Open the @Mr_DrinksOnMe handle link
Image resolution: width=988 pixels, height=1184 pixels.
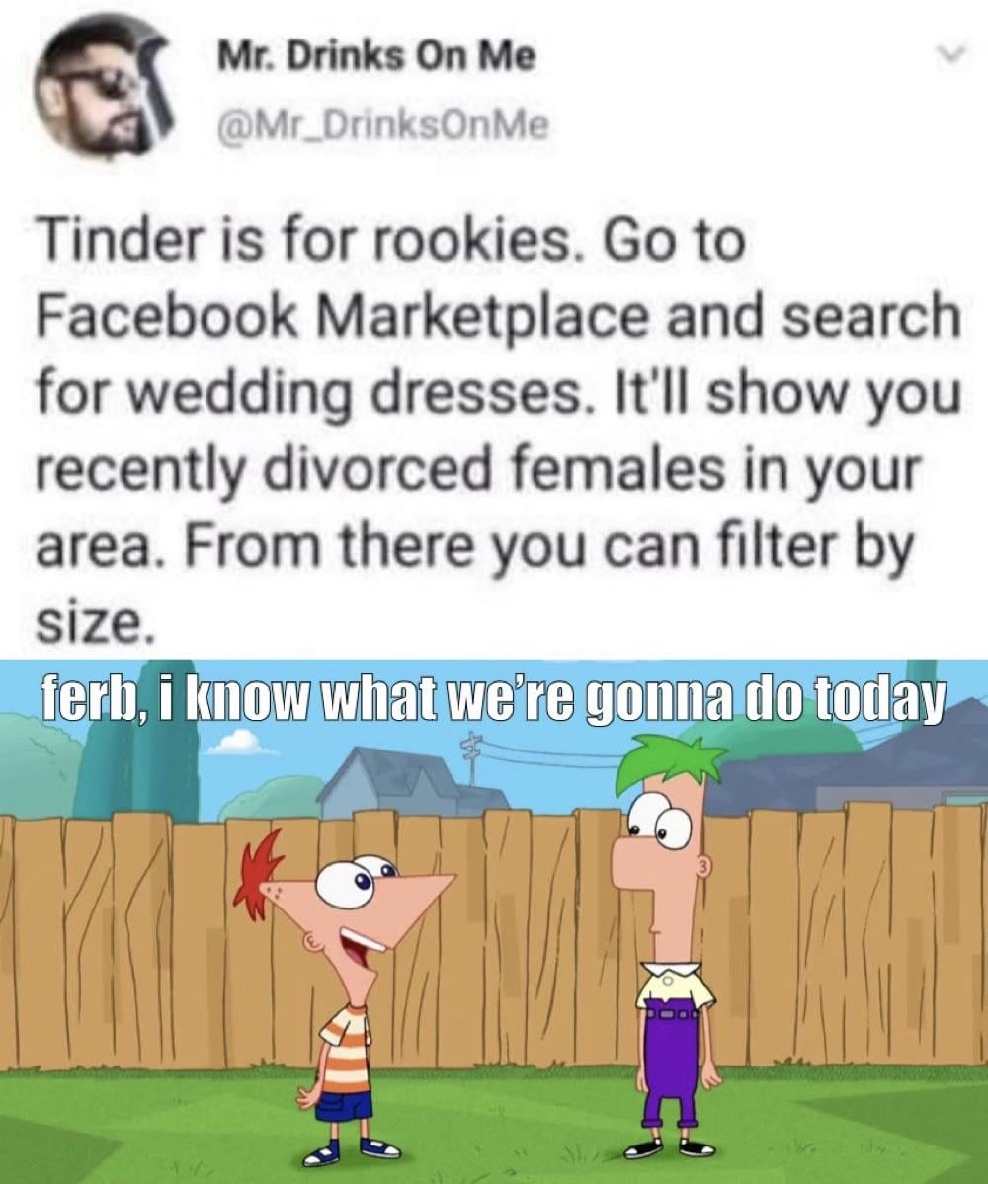click(x=382, y=125)
